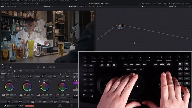
Task: Pick white point for Gain wheel
Action: (39, 81)
